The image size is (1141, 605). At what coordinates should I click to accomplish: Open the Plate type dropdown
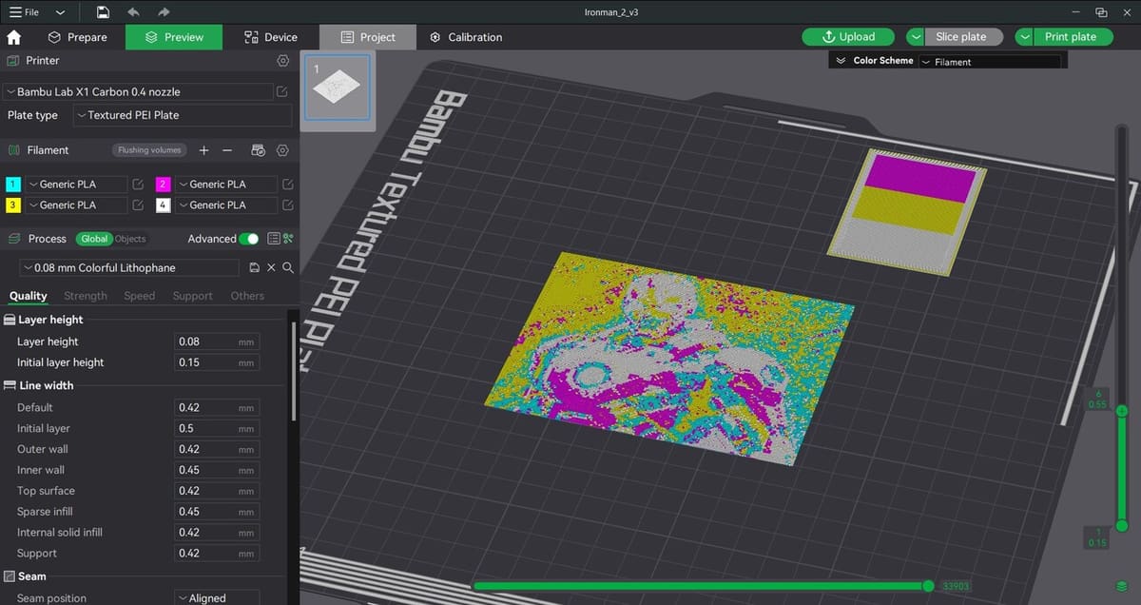182,115
